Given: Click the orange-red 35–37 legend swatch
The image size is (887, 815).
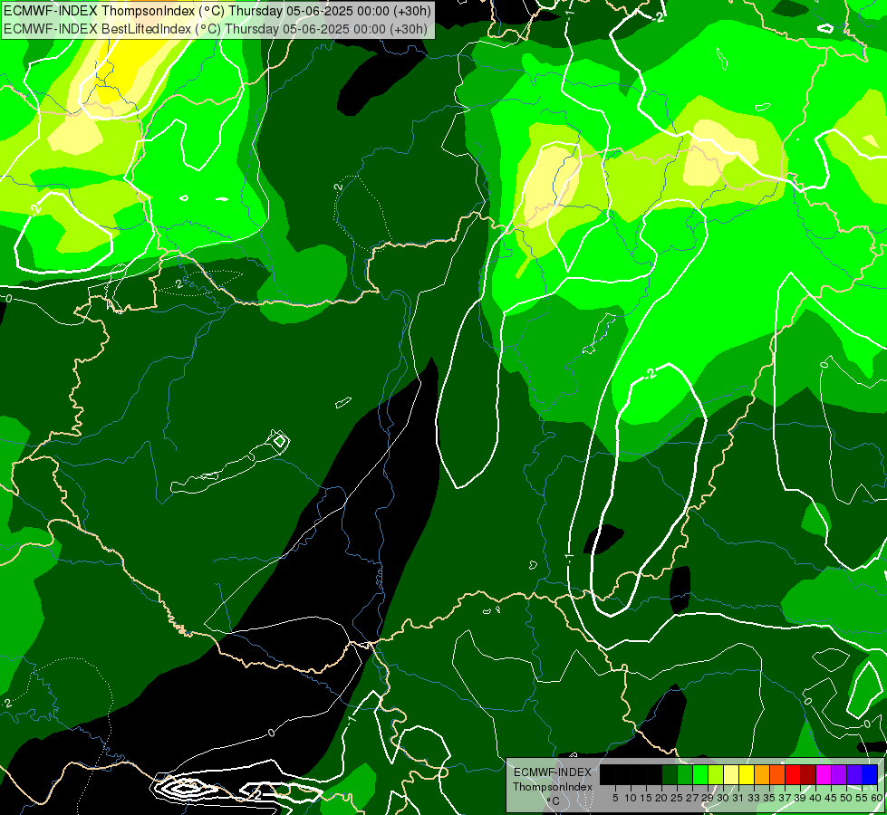Looking at the screenshot, I should (x=777, y=774).
